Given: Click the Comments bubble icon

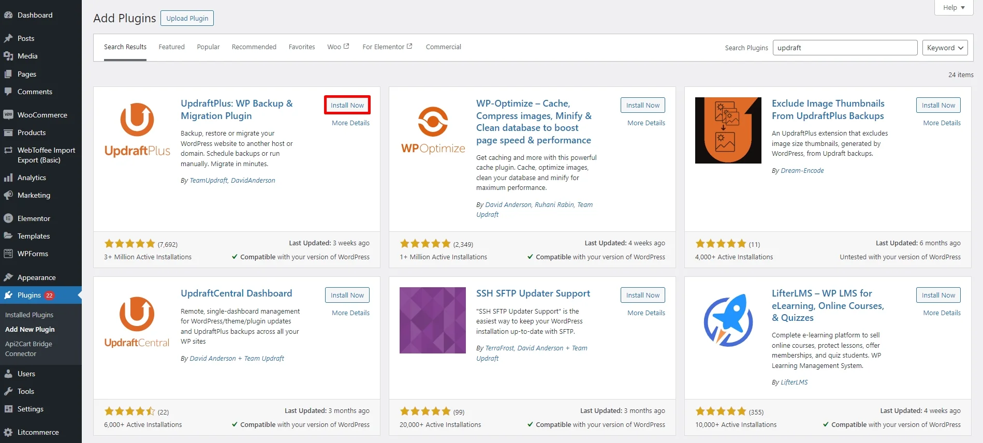Looking at the screenshot, I should [8, 92].
